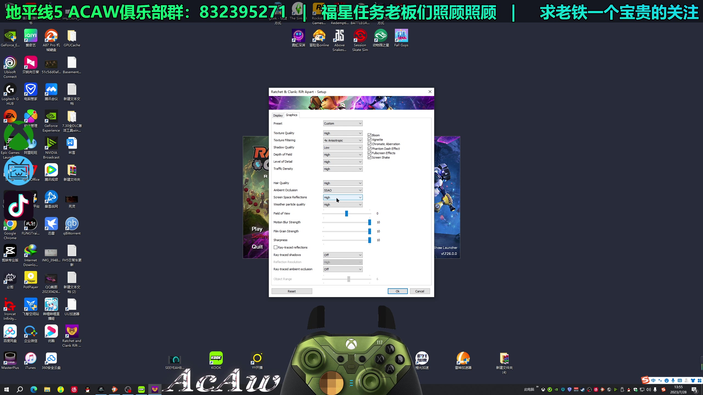The image size is (703, 395).
Task: Click the Cancel button
Action: (420, 291)
